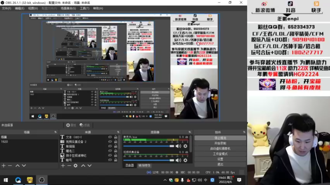Toggle visibility of the image source row
330x185 pixels.
(x=110, y=155)
